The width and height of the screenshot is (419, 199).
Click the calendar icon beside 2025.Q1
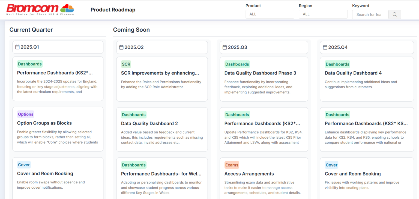(x=17, y=47)
